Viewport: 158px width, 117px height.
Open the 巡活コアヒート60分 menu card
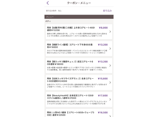79,66
